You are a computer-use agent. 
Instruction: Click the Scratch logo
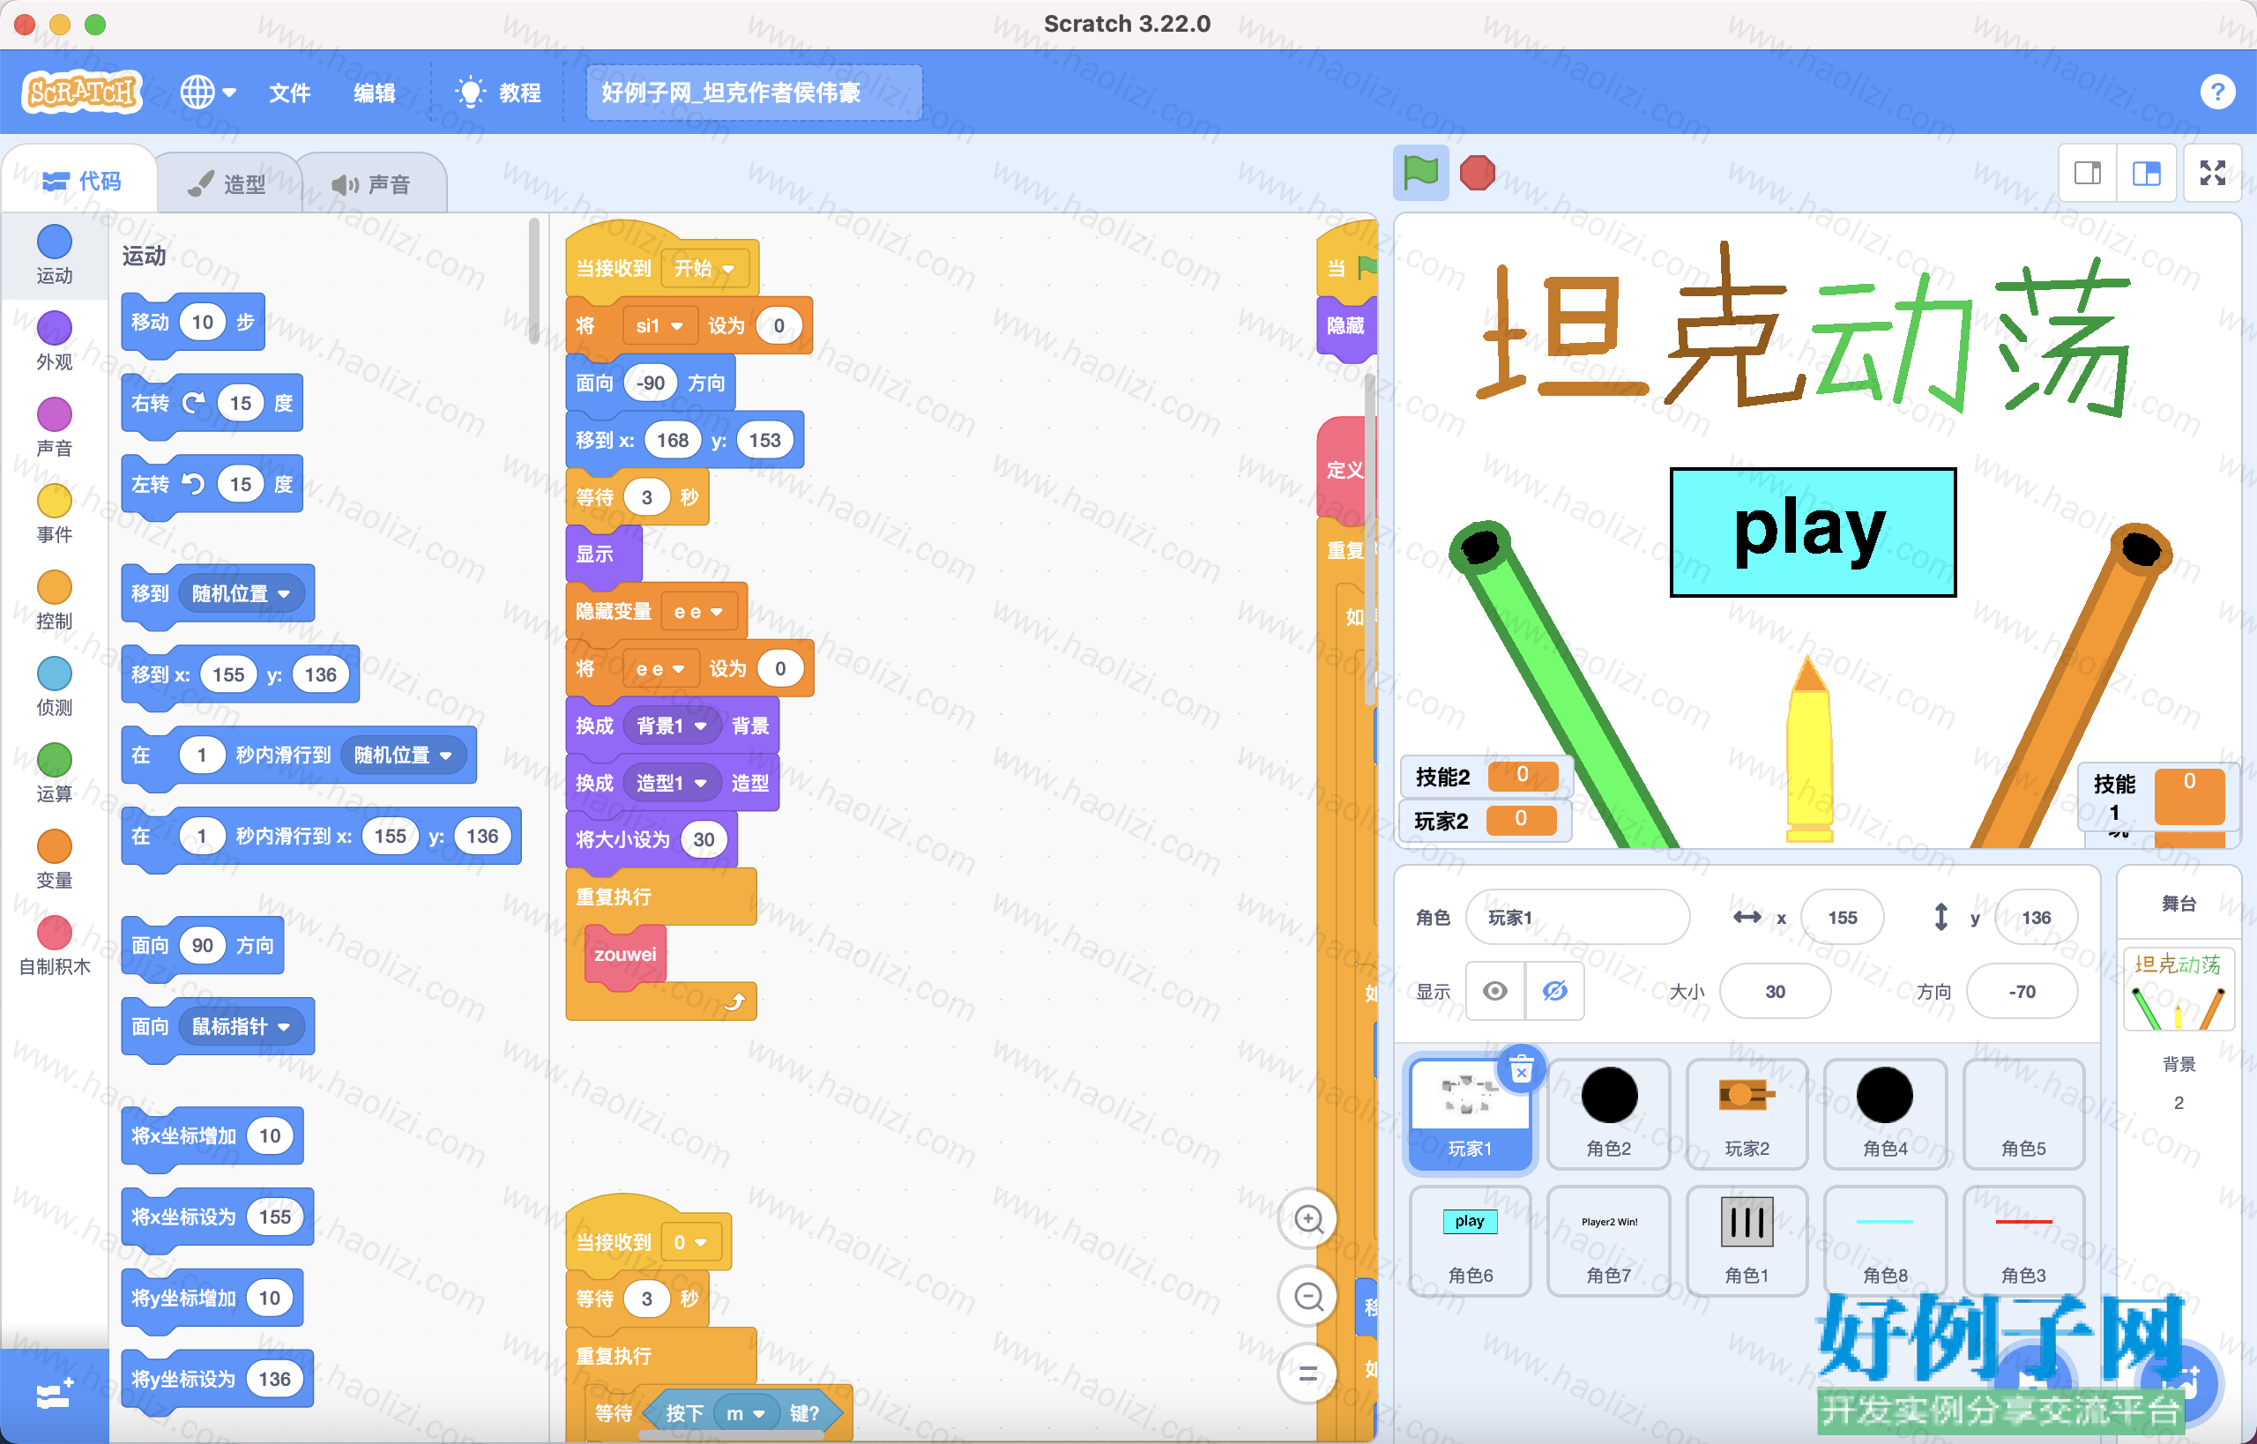tap(82, 92)
